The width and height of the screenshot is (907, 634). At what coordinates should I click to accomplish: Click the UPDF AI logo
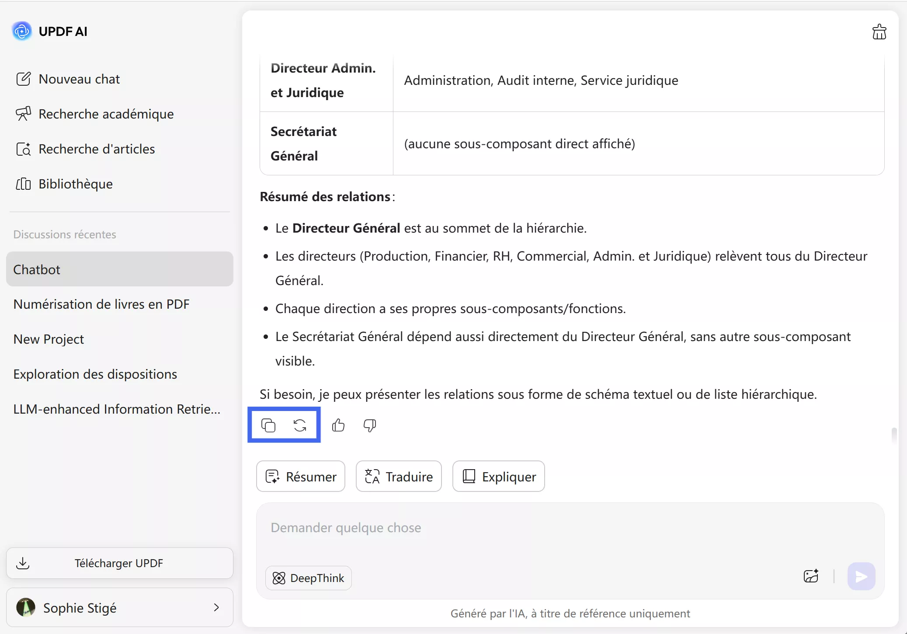click(x=22, y=31)
